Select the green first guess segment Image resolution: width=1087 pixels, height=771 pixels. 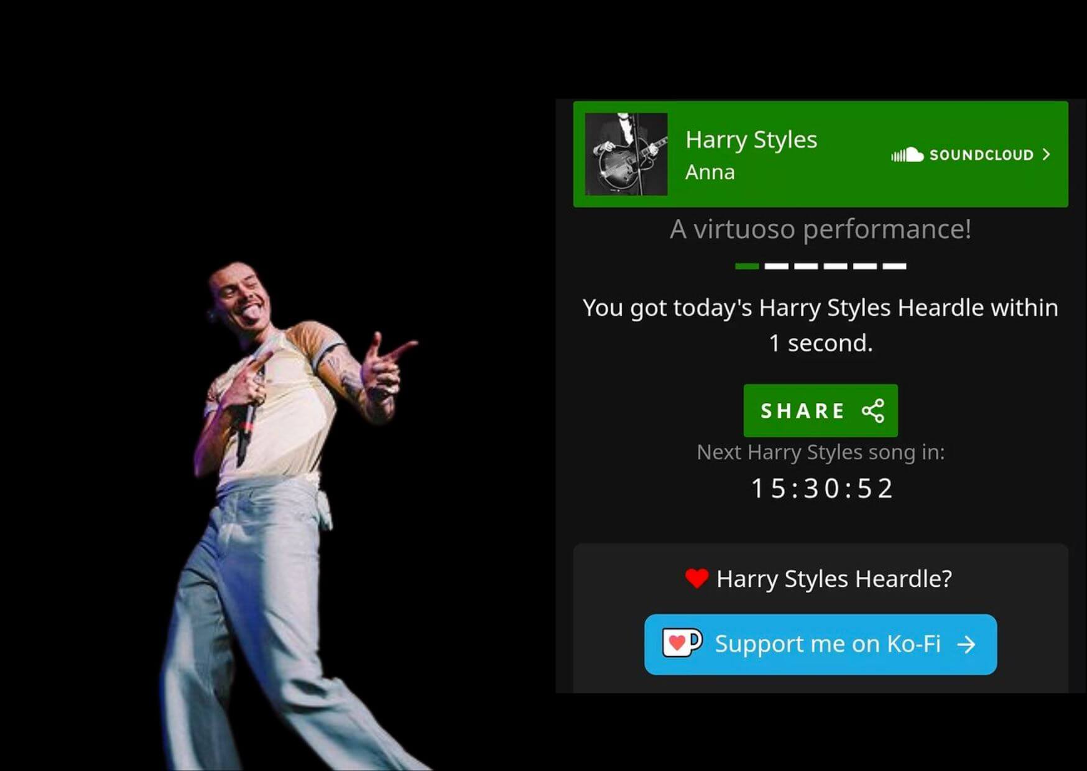pyautogui.click(x=747, y=266)
